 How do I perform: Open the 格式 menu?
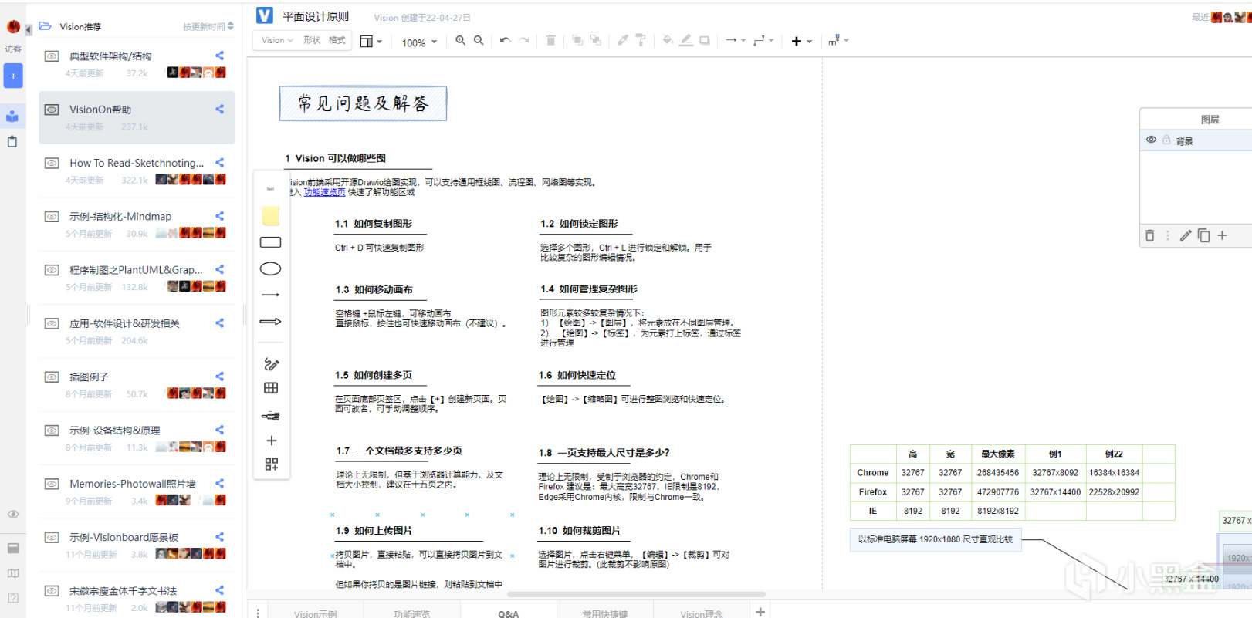[x=337, y=40]
